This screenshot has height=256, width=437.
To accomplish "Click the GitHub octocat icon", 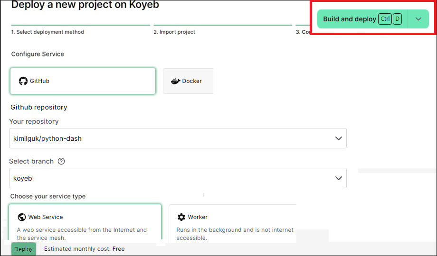I will [x=23, y=81].
